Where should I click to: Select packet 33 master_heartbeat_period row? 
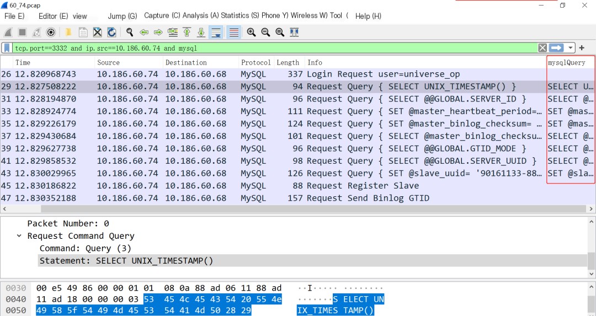(297, 111)
